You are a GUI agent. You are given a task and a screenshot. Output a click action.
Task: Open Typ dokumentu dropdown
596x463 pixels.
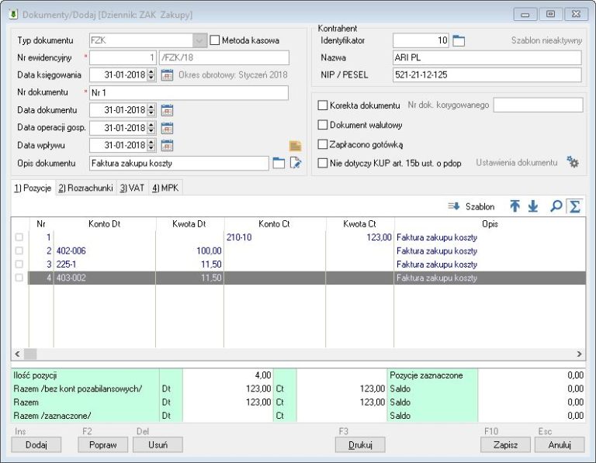199,40
